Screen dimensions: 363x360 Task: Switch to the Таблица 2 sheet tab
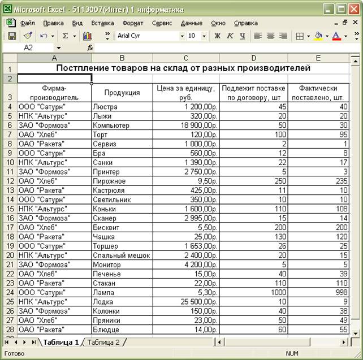[x=103, y=342]
